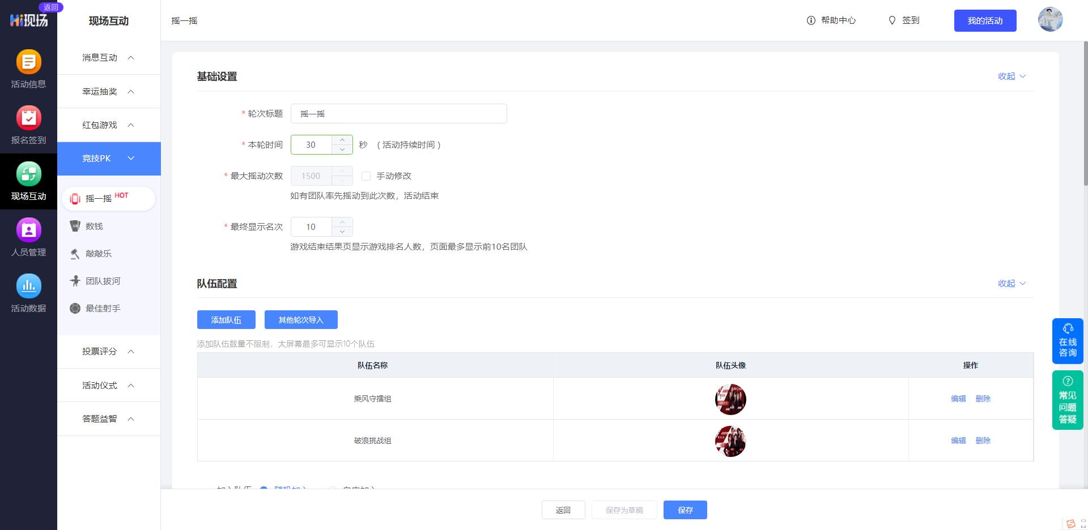The height and width of the screenshot is (530, 1088).
Task: Click the 添加队伍 button
Action: tap(226, 319)
